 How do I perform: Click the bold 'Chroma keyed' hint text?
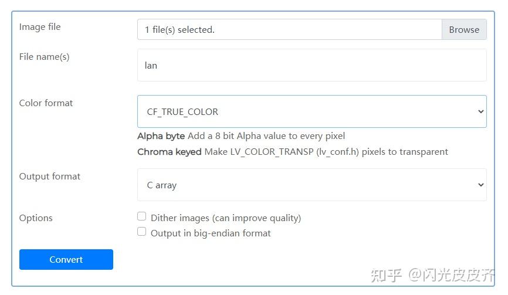[x=169, y=151]
